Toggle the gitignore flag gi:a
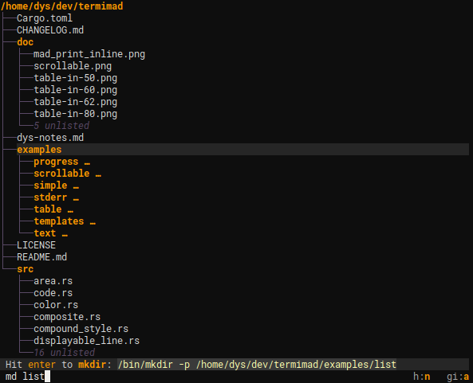Screen dimensions: 473x383 click(x=458, y=377)
